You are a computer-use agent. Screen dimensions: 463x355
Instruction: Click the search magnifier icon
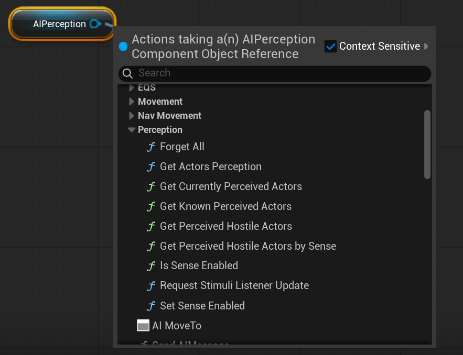[127, 73]
